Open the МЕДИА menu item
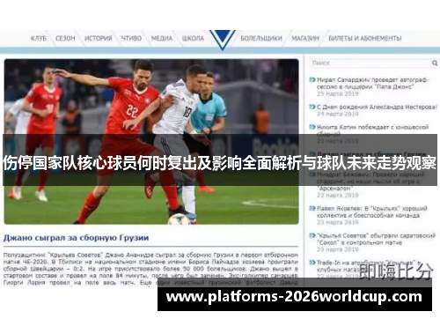Image resolution: width=440 pixels, height=319 pixels. pos(162,38)
